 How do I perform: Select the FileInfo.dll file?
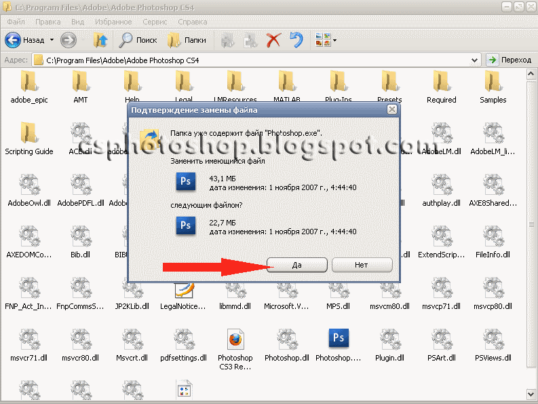pos(493,242)
